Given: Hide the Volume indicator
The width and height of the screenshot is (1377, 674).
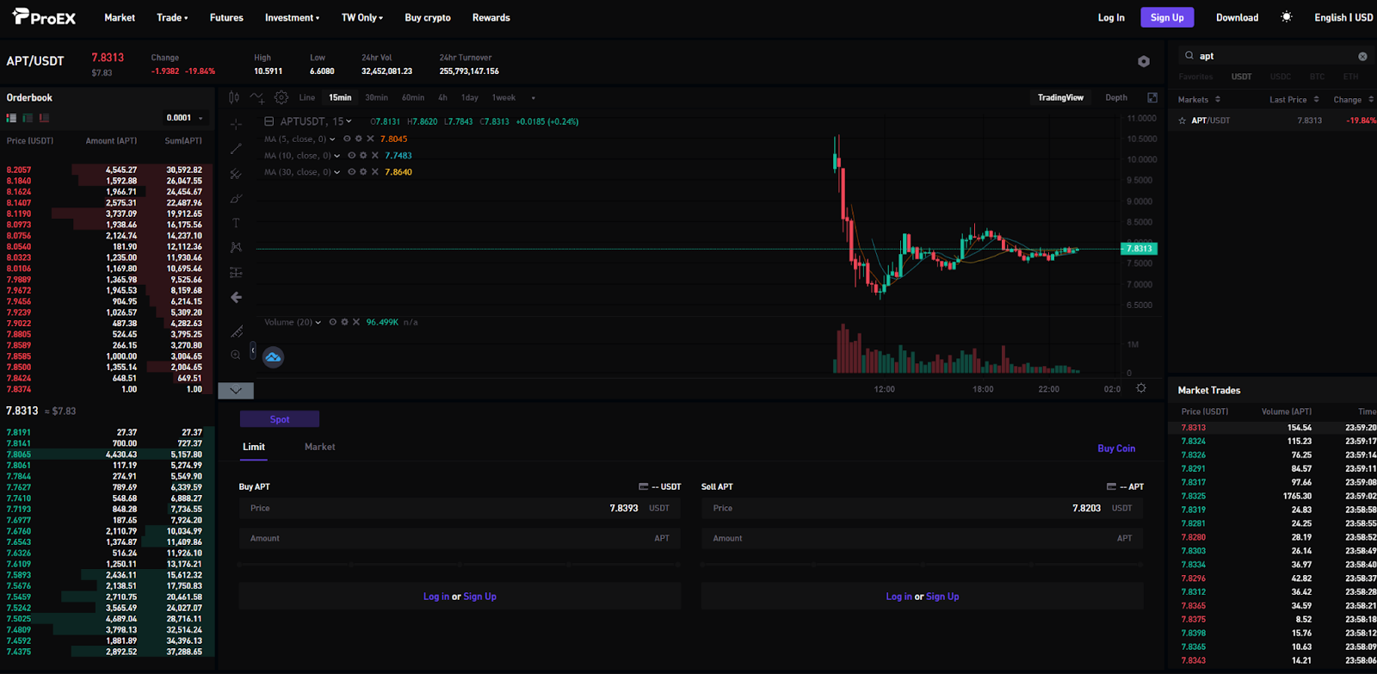Looking at the screenshot, I should click(332, 322).
